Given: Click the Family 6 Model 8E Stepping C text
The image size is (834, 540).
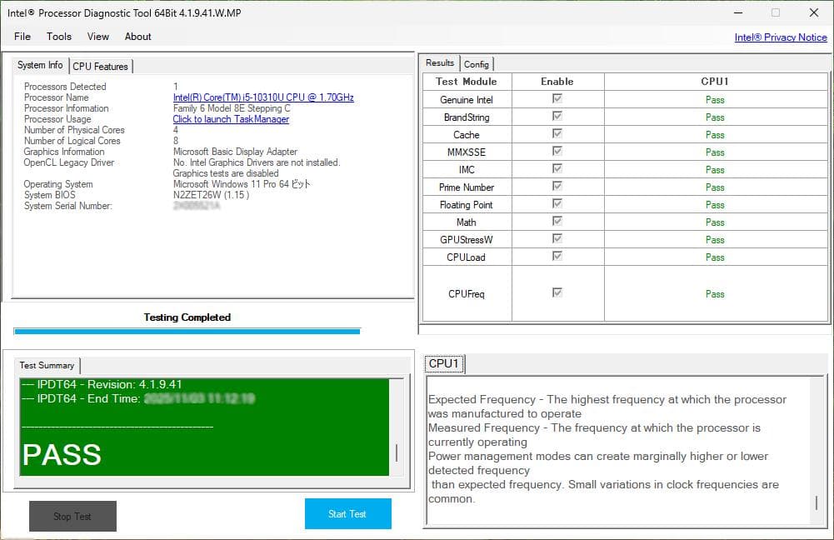Looking at the screenshot, I should click(x=232, y=108).
